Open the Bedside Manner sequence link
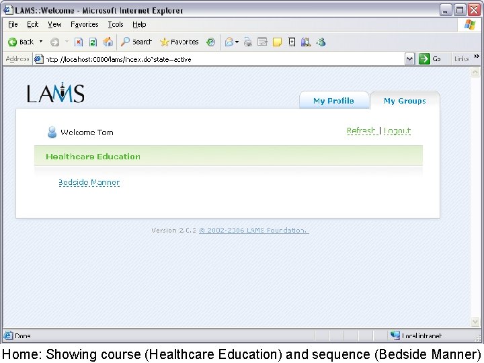484x363 pixels. coord(89,182)
